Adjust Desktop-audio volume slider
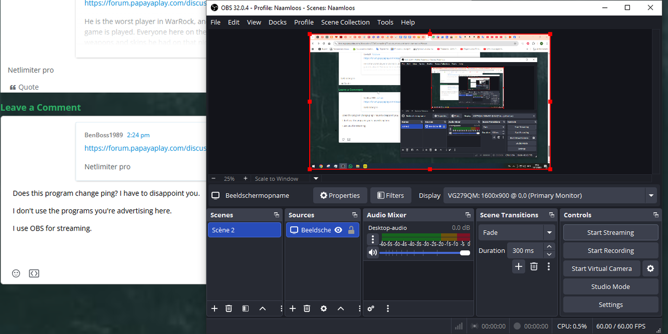668x334 pixels. (x=425, y=253)
